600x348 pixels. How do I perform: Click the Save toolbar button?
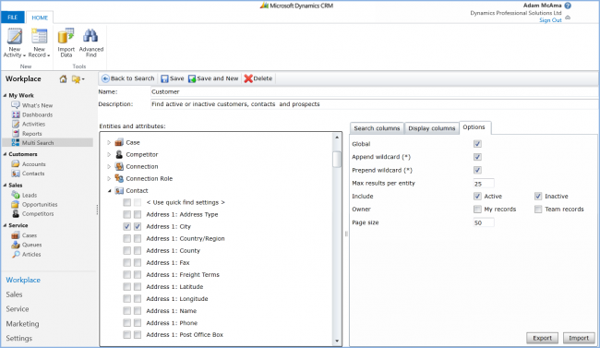pos(173,78)
